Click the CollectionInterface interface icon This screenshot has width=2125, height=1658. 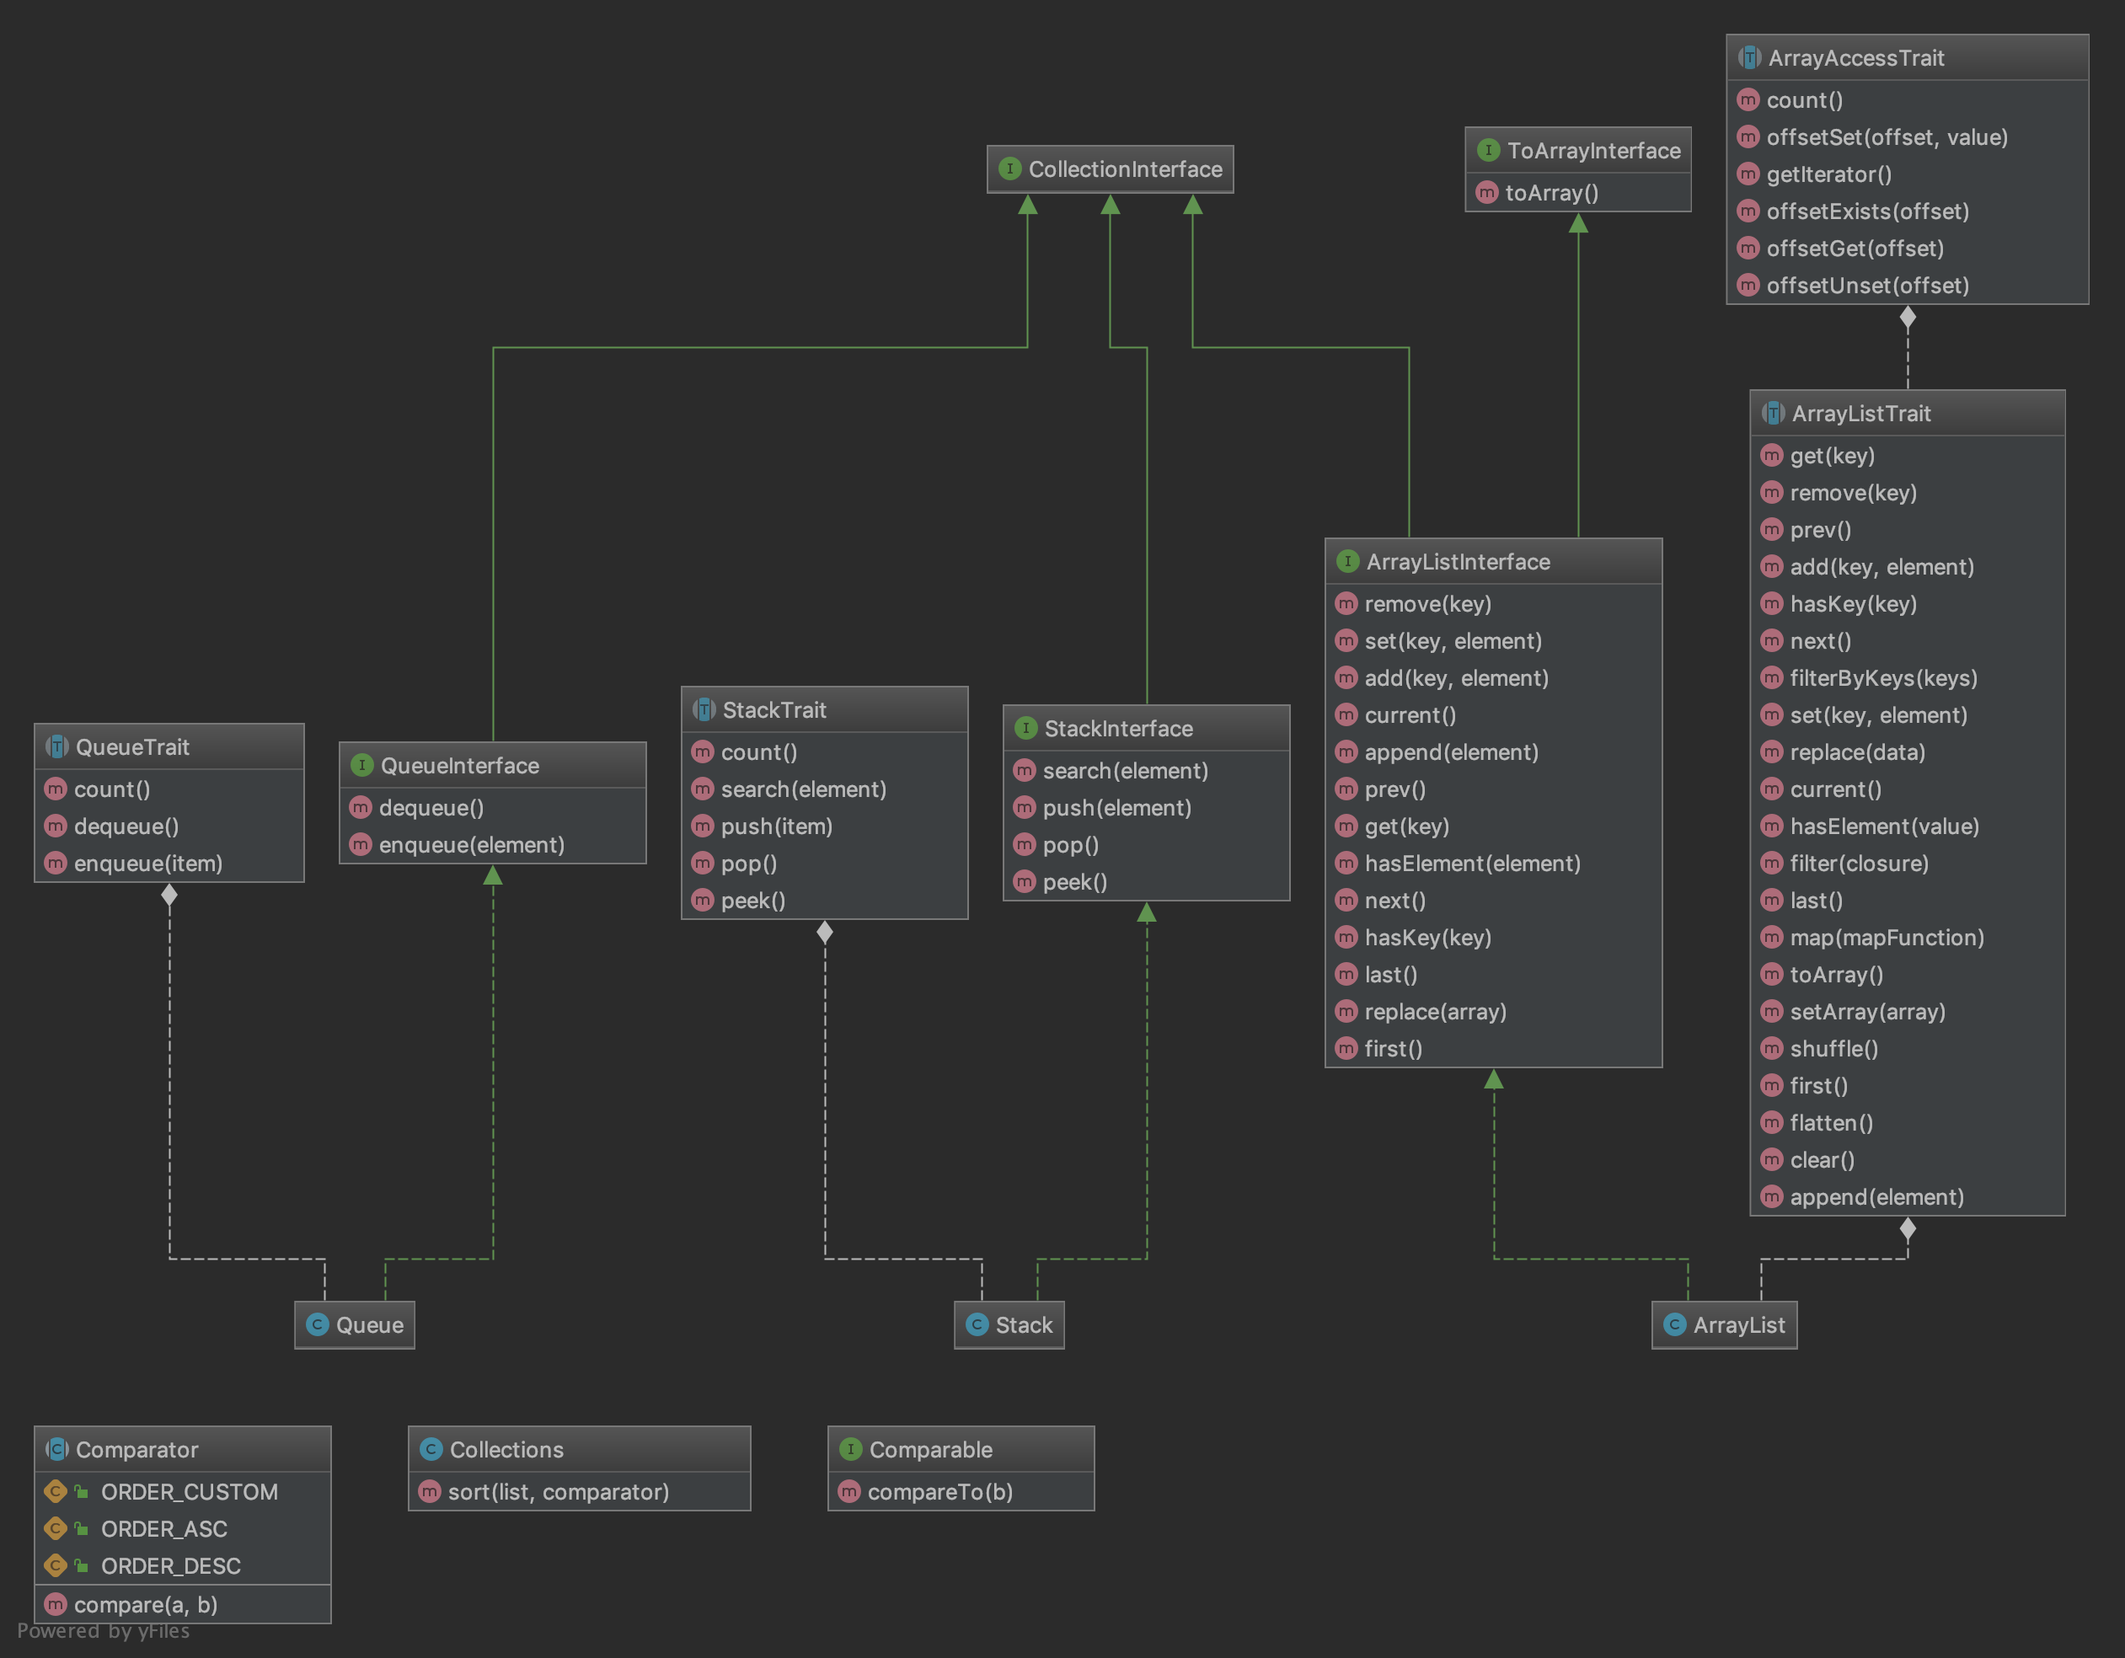(1010, 168)
